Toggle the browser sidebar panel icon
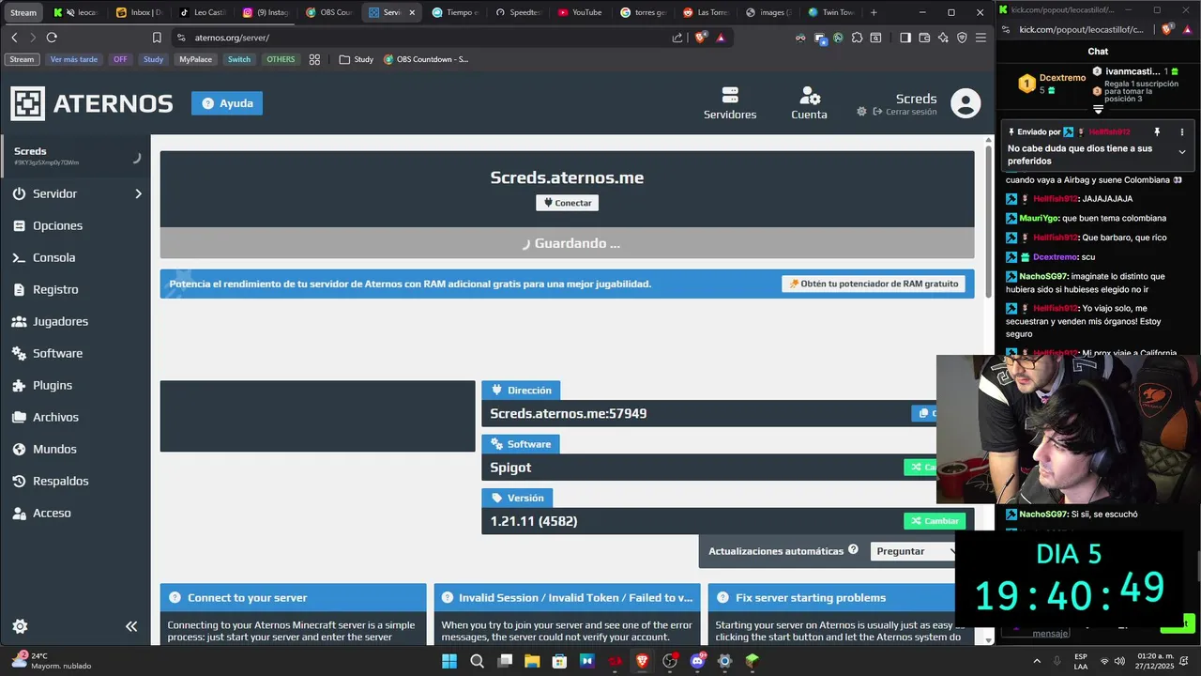 (x=905, y=38)
